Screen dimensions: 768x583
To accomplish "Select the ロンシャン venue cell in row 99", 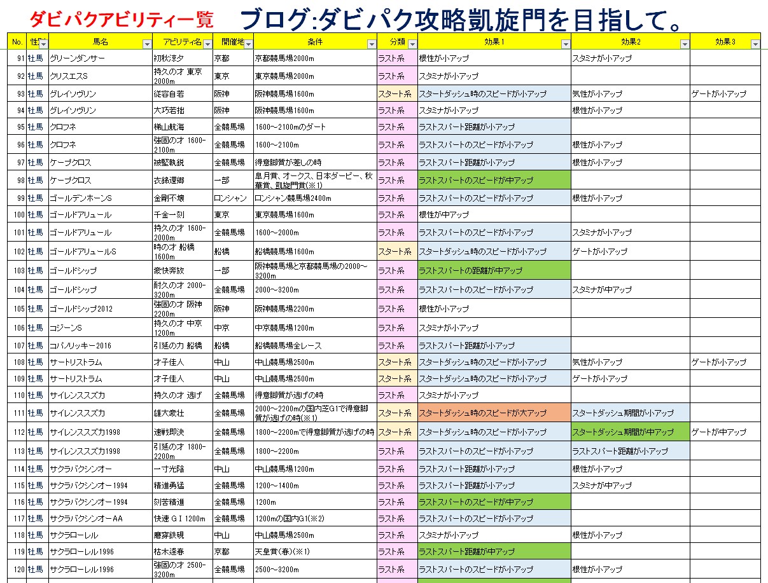I will [233, 198].
